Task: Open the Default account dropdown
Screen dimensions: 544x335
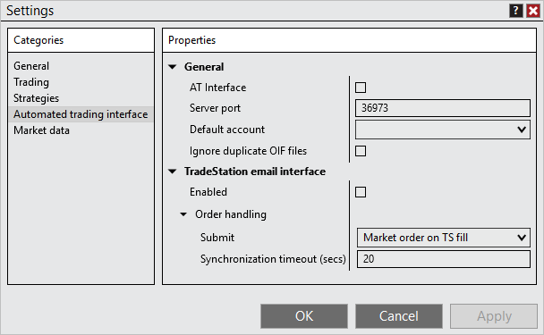Action: click(443, 130)
